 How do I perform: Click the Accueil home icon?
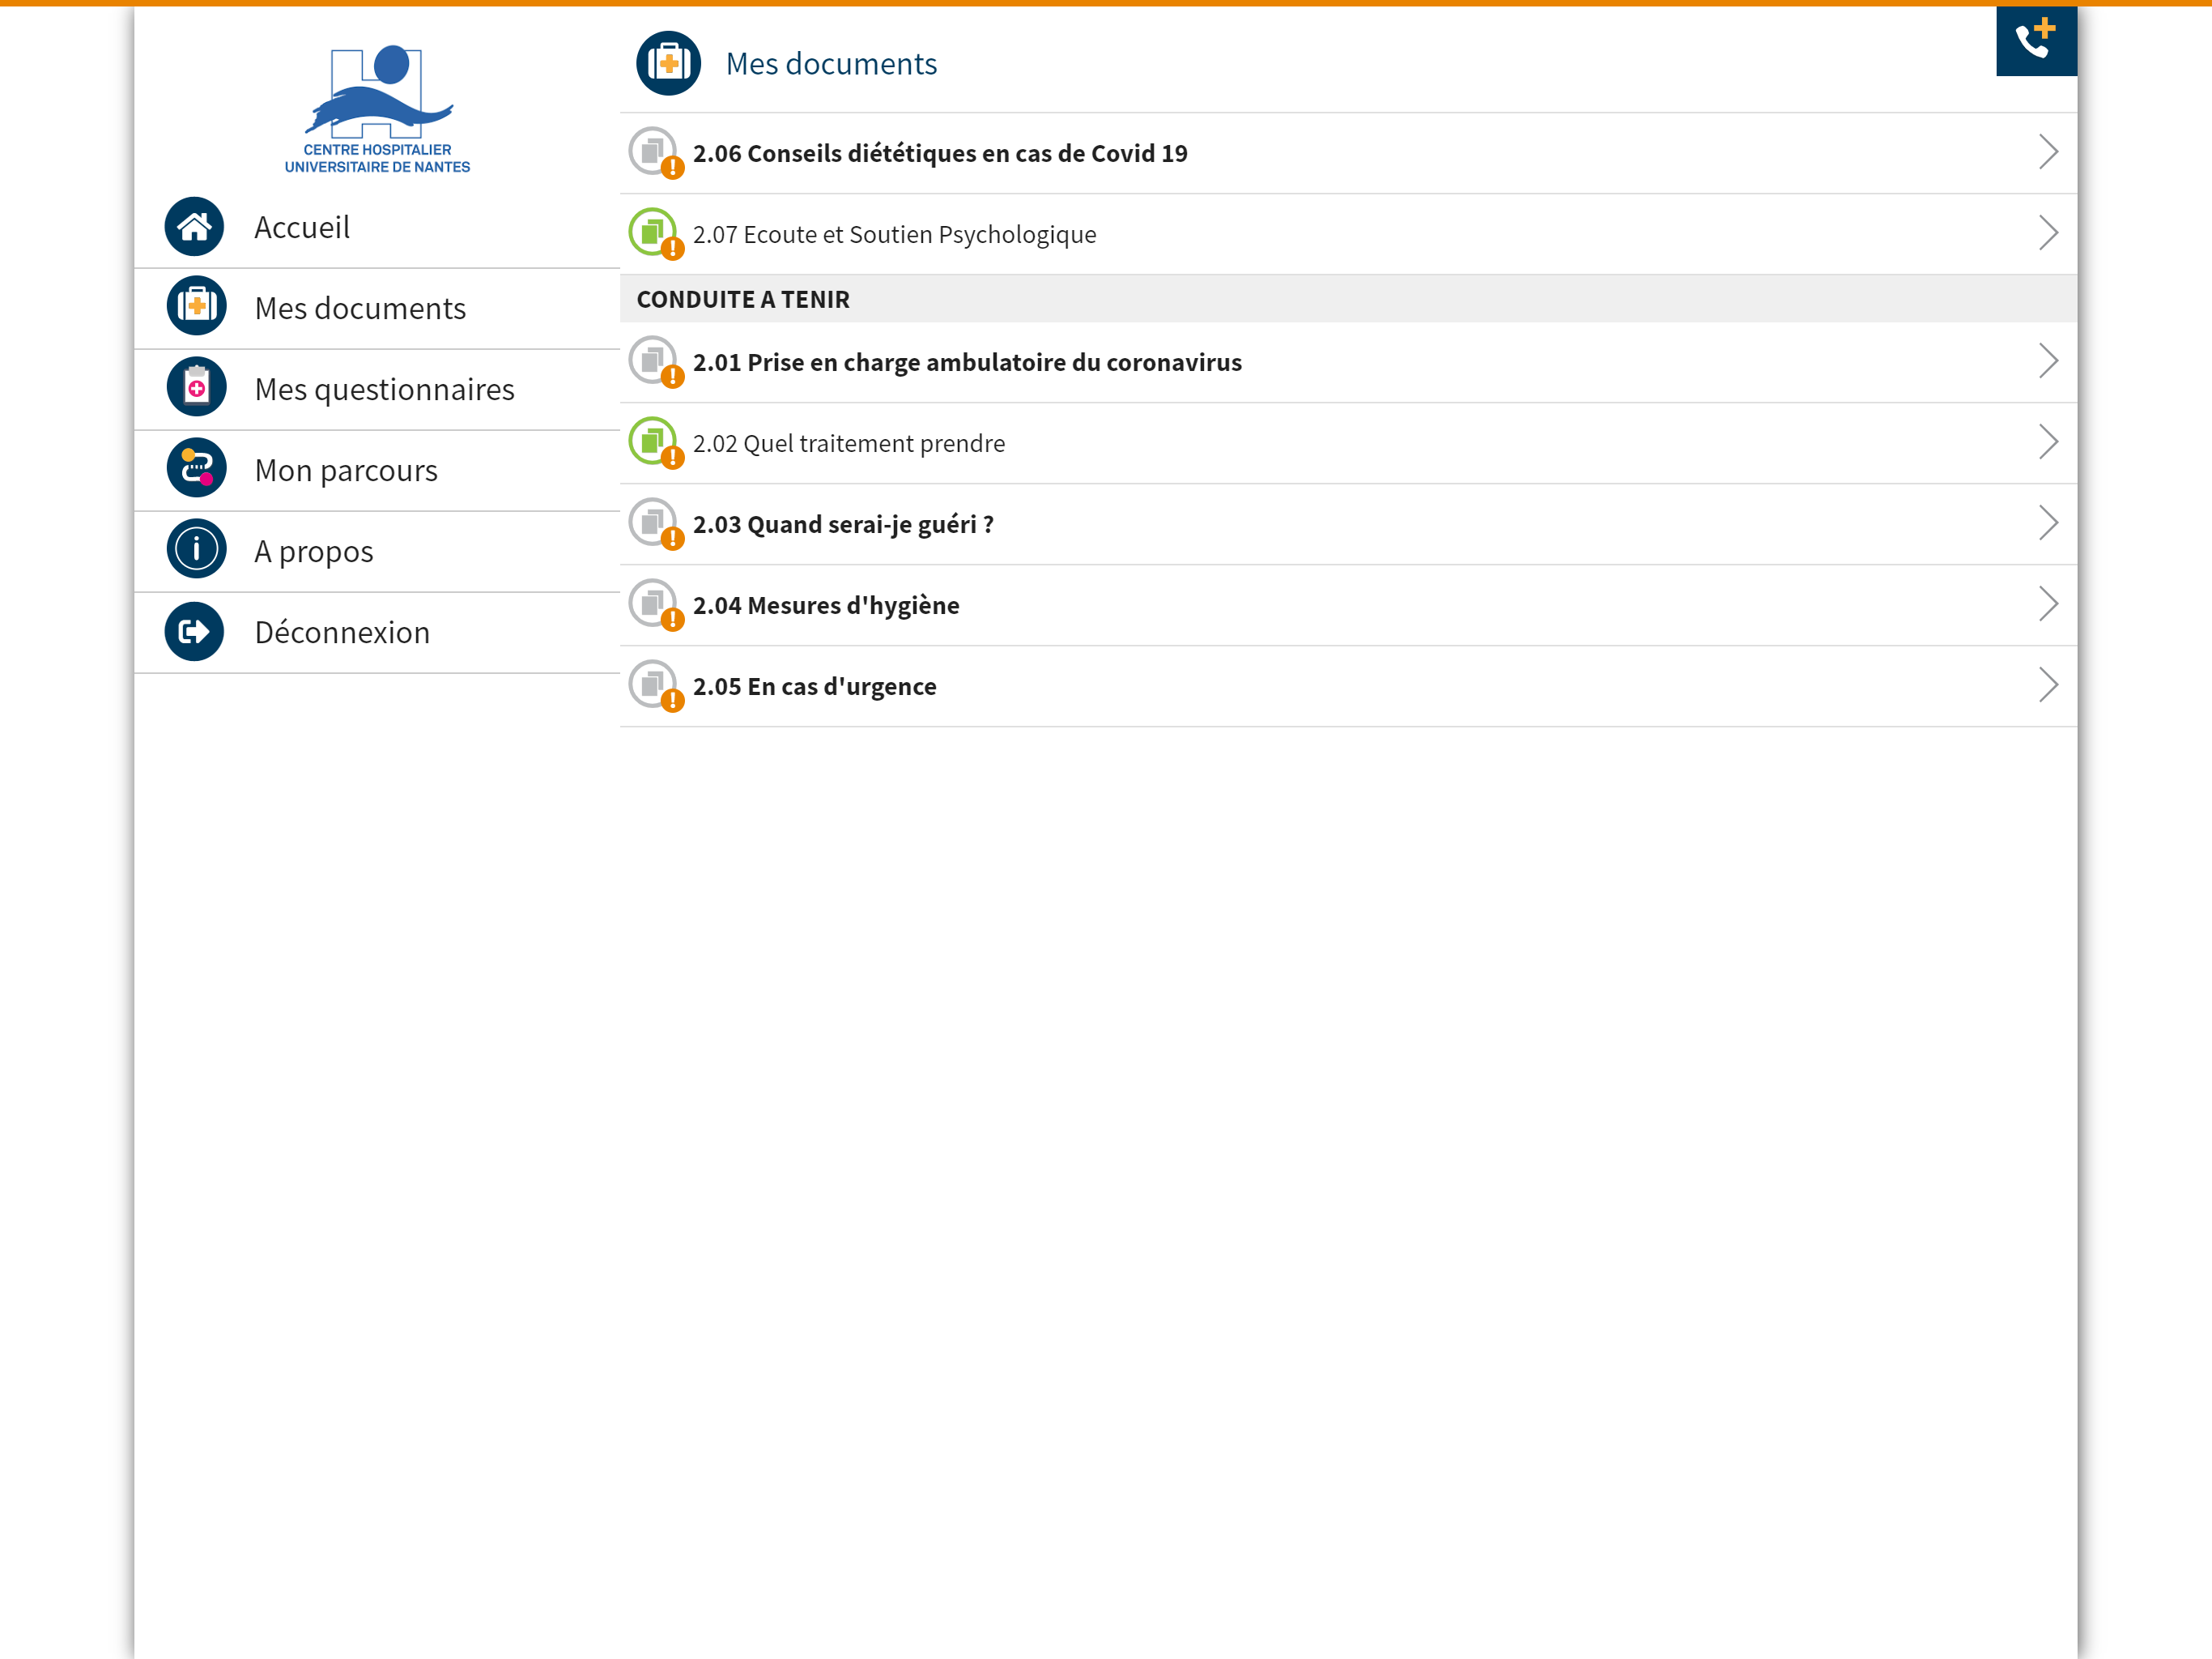click(194, 227)
